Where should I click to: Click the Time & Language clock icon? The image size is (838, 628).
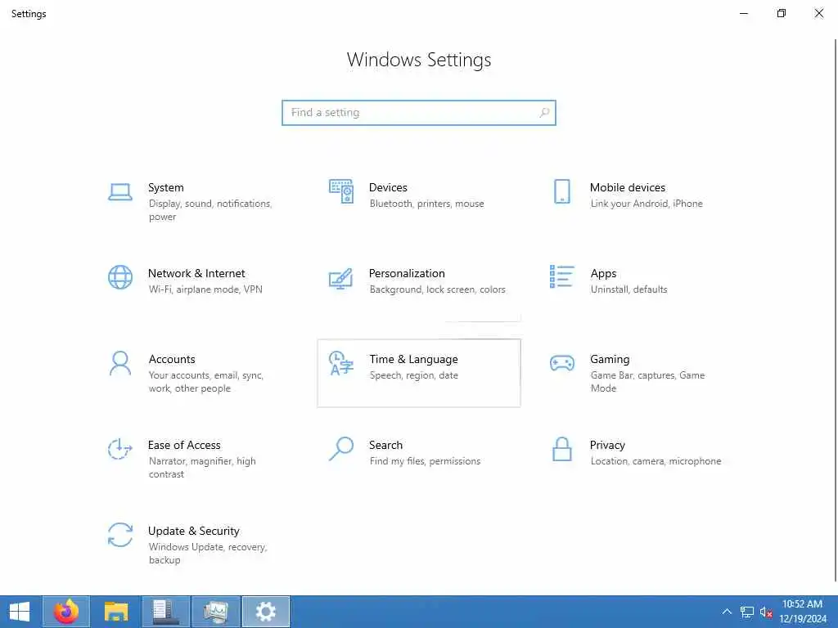(x=341, y=363)
